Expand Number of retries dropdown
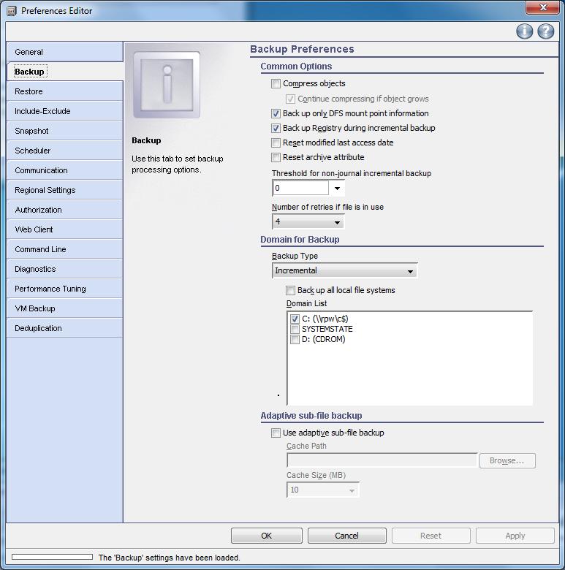 pyautogui.click(x=337, y=222)
